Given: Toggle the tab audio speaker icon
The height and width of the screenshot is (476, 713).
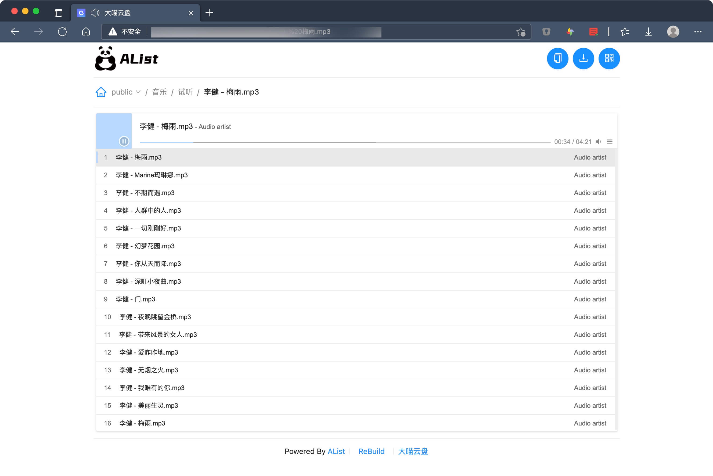Looking at the screenshot, I should coord(95,13).
